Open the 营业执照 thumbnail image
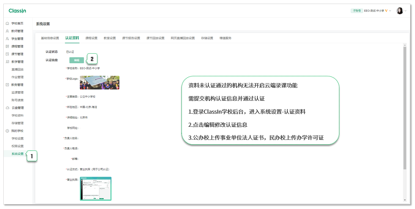Screen dimensions: 415x209 click(x=96, y=189)
